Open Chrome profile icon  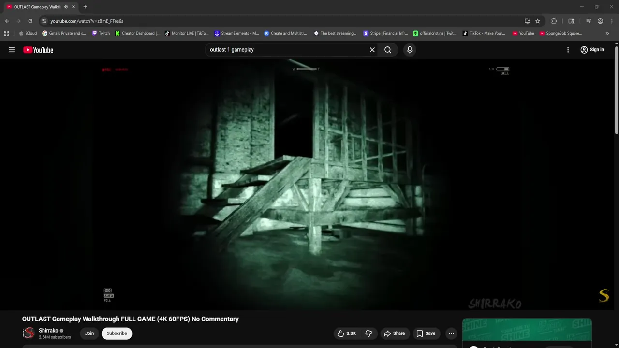(x=600, y=21)
